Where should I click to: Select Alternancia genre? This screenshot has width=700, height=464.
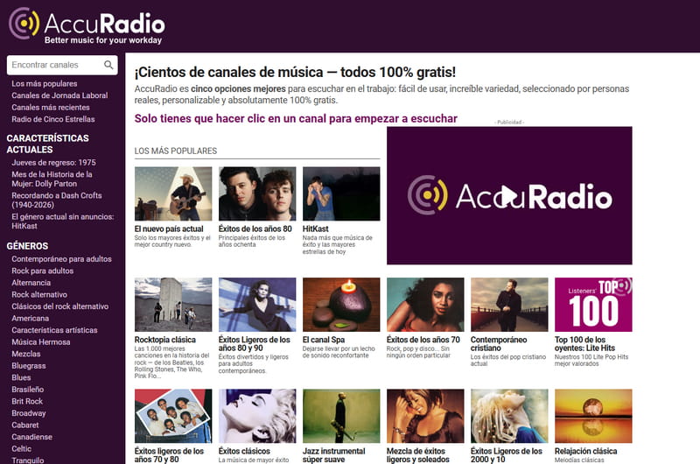coord(31,282)
